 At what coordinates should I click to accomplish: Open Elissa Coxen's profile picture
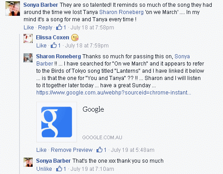click(28, 38)
